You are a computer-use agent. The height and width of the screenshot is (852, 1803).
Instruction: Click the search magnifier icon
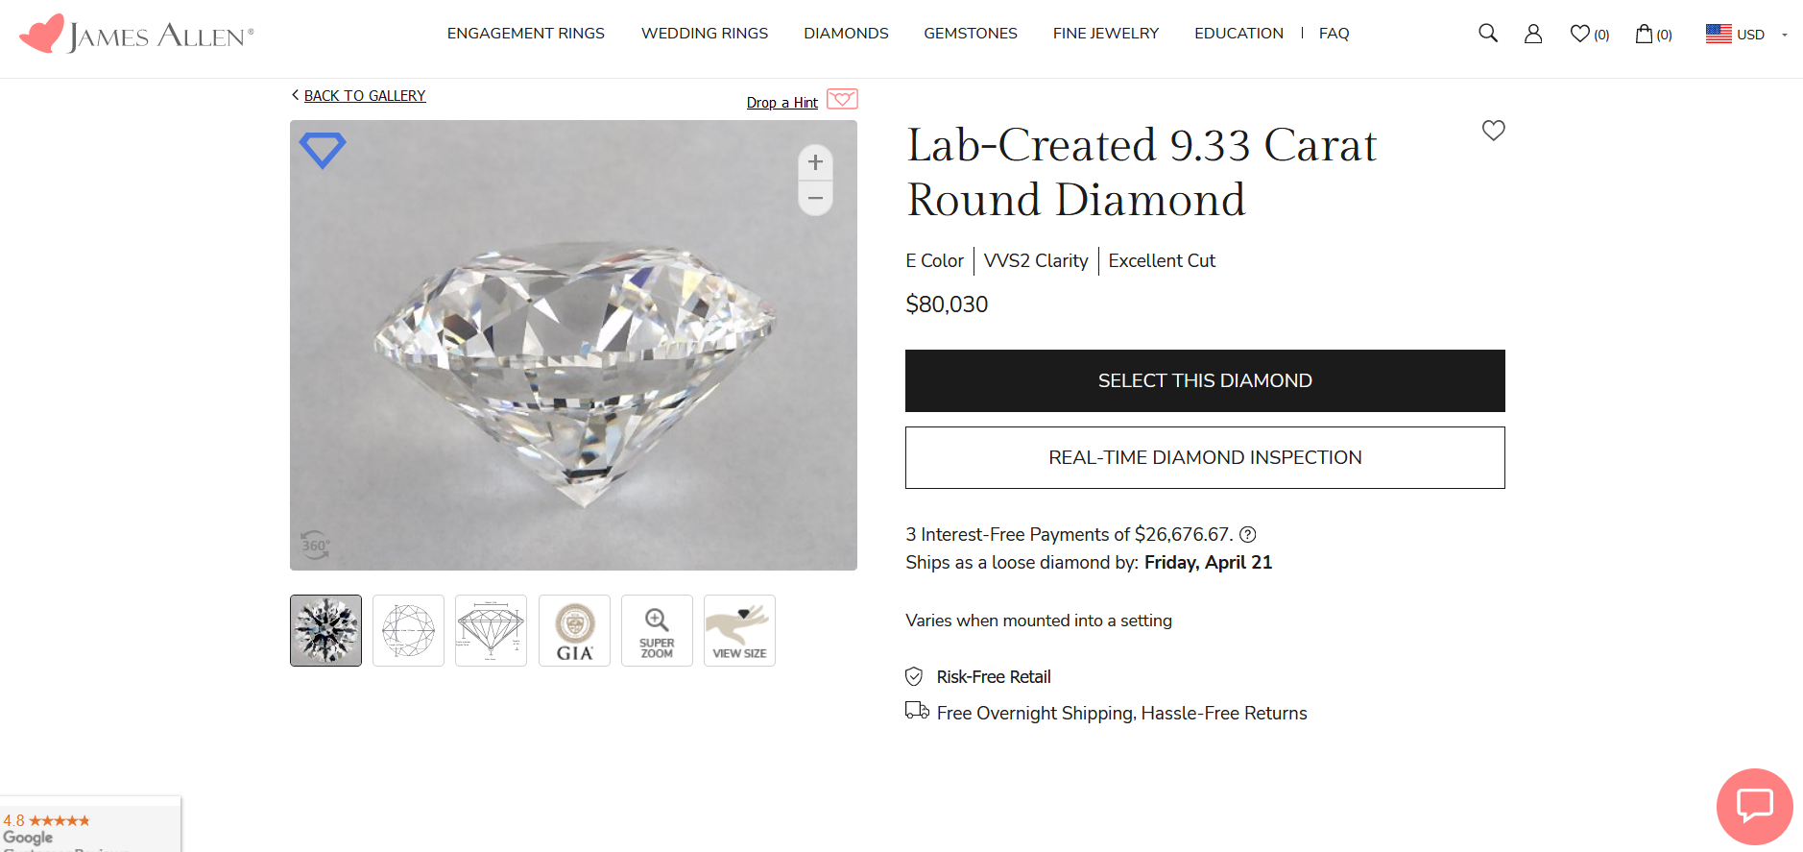pos(1487,34)
